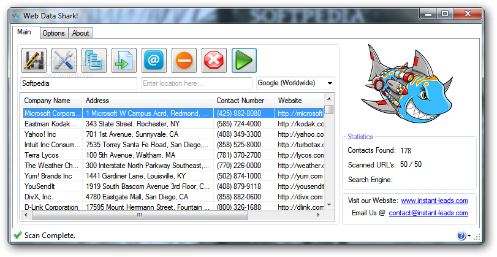Viewport: 497px width, 257px height.
Task: Click phone number (408) 879-9118
Action: (x=238, y=186)
